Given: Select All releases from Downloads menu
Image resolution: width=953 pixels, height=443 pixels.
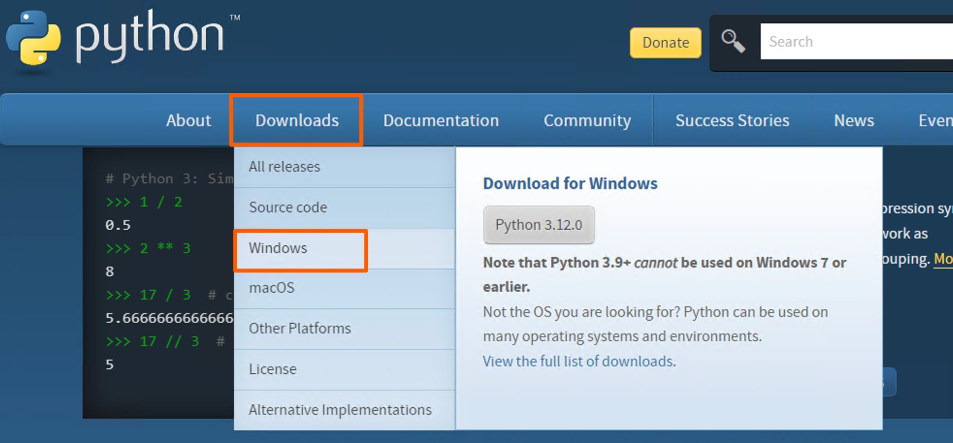Looking at the screenshot, I should pyautogui.click(x=284, y=167).
